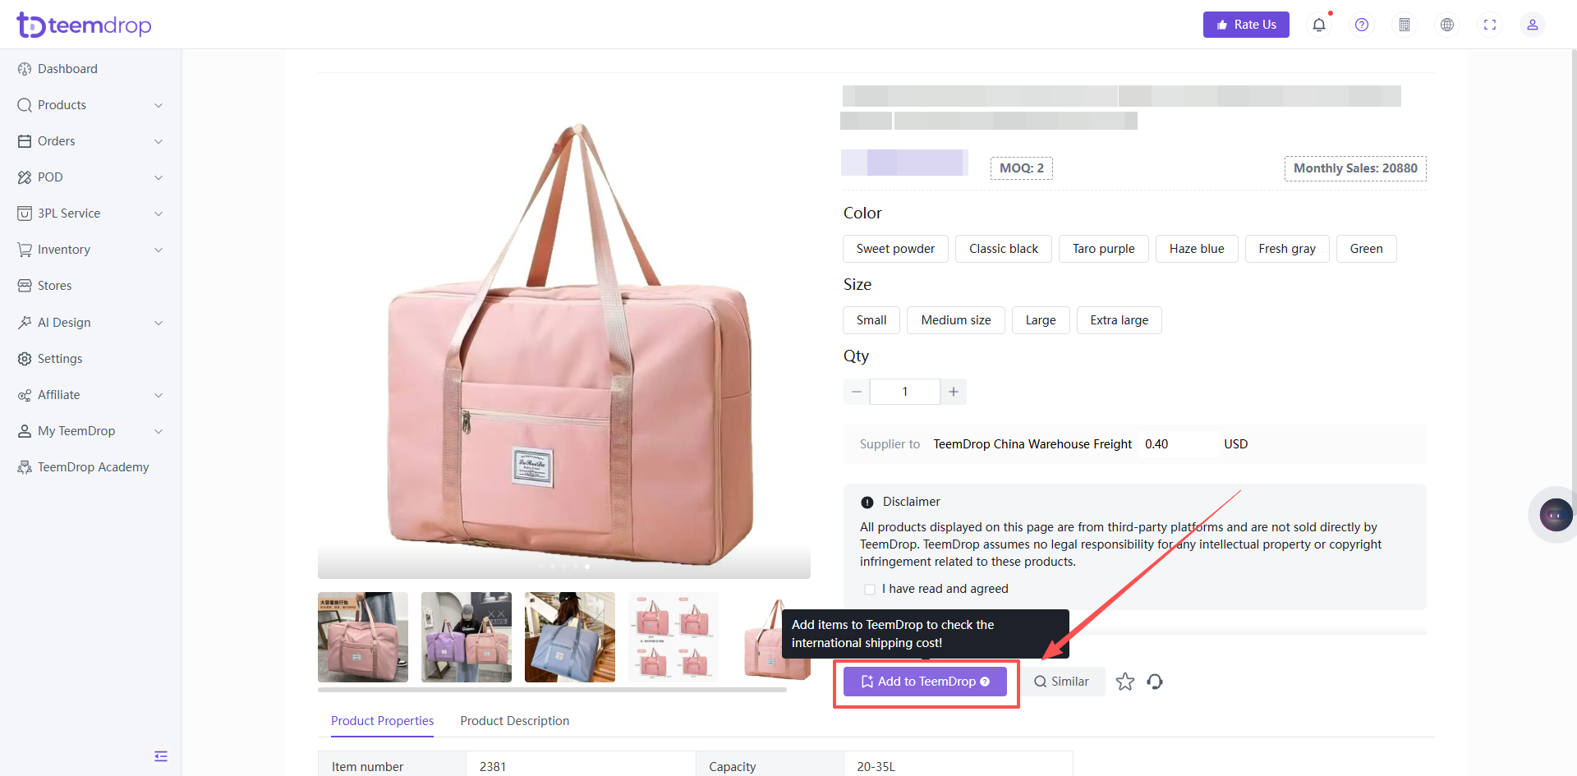Select the Taro purple color option
Viewport: 1577px width, 776px height.
(1103, 249)
